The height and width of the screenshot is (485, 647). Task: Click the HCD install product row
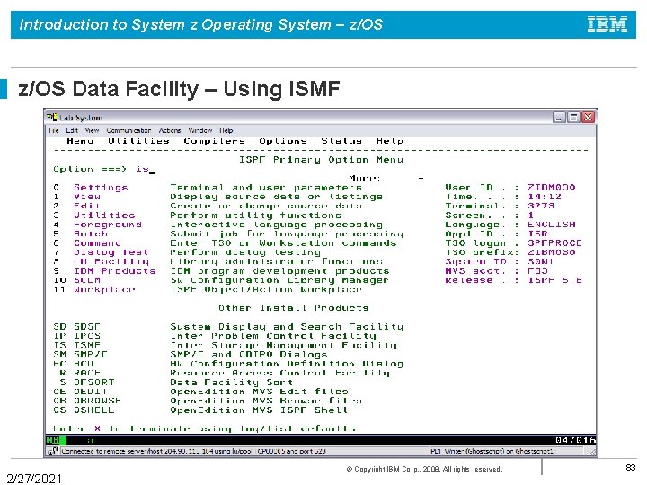(228, 364)
